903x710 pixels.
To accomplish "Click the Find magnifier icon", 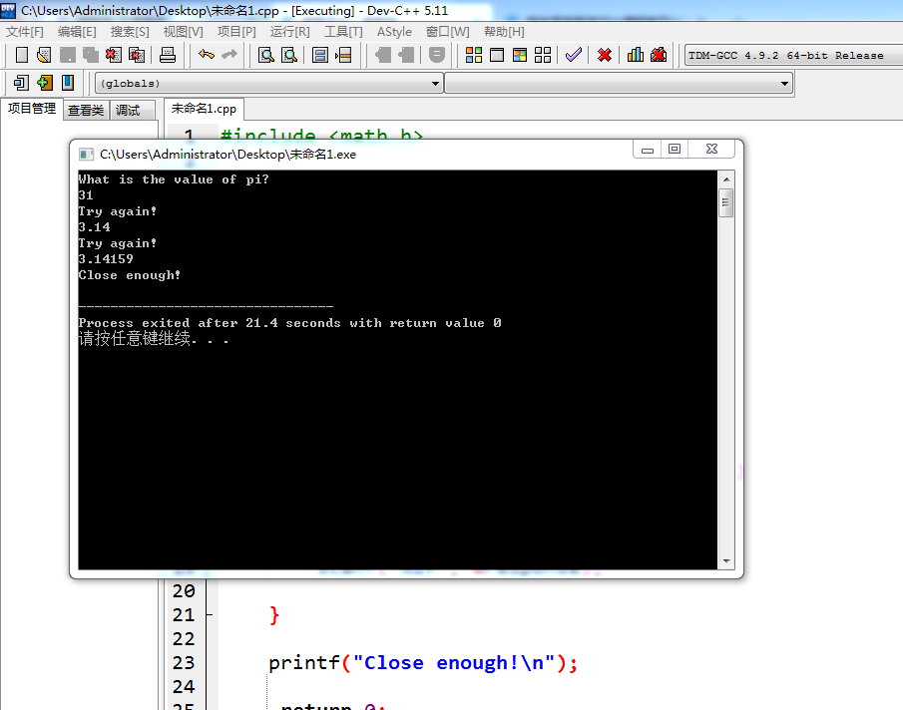I will pyautogui.click(x=266, y=55).
